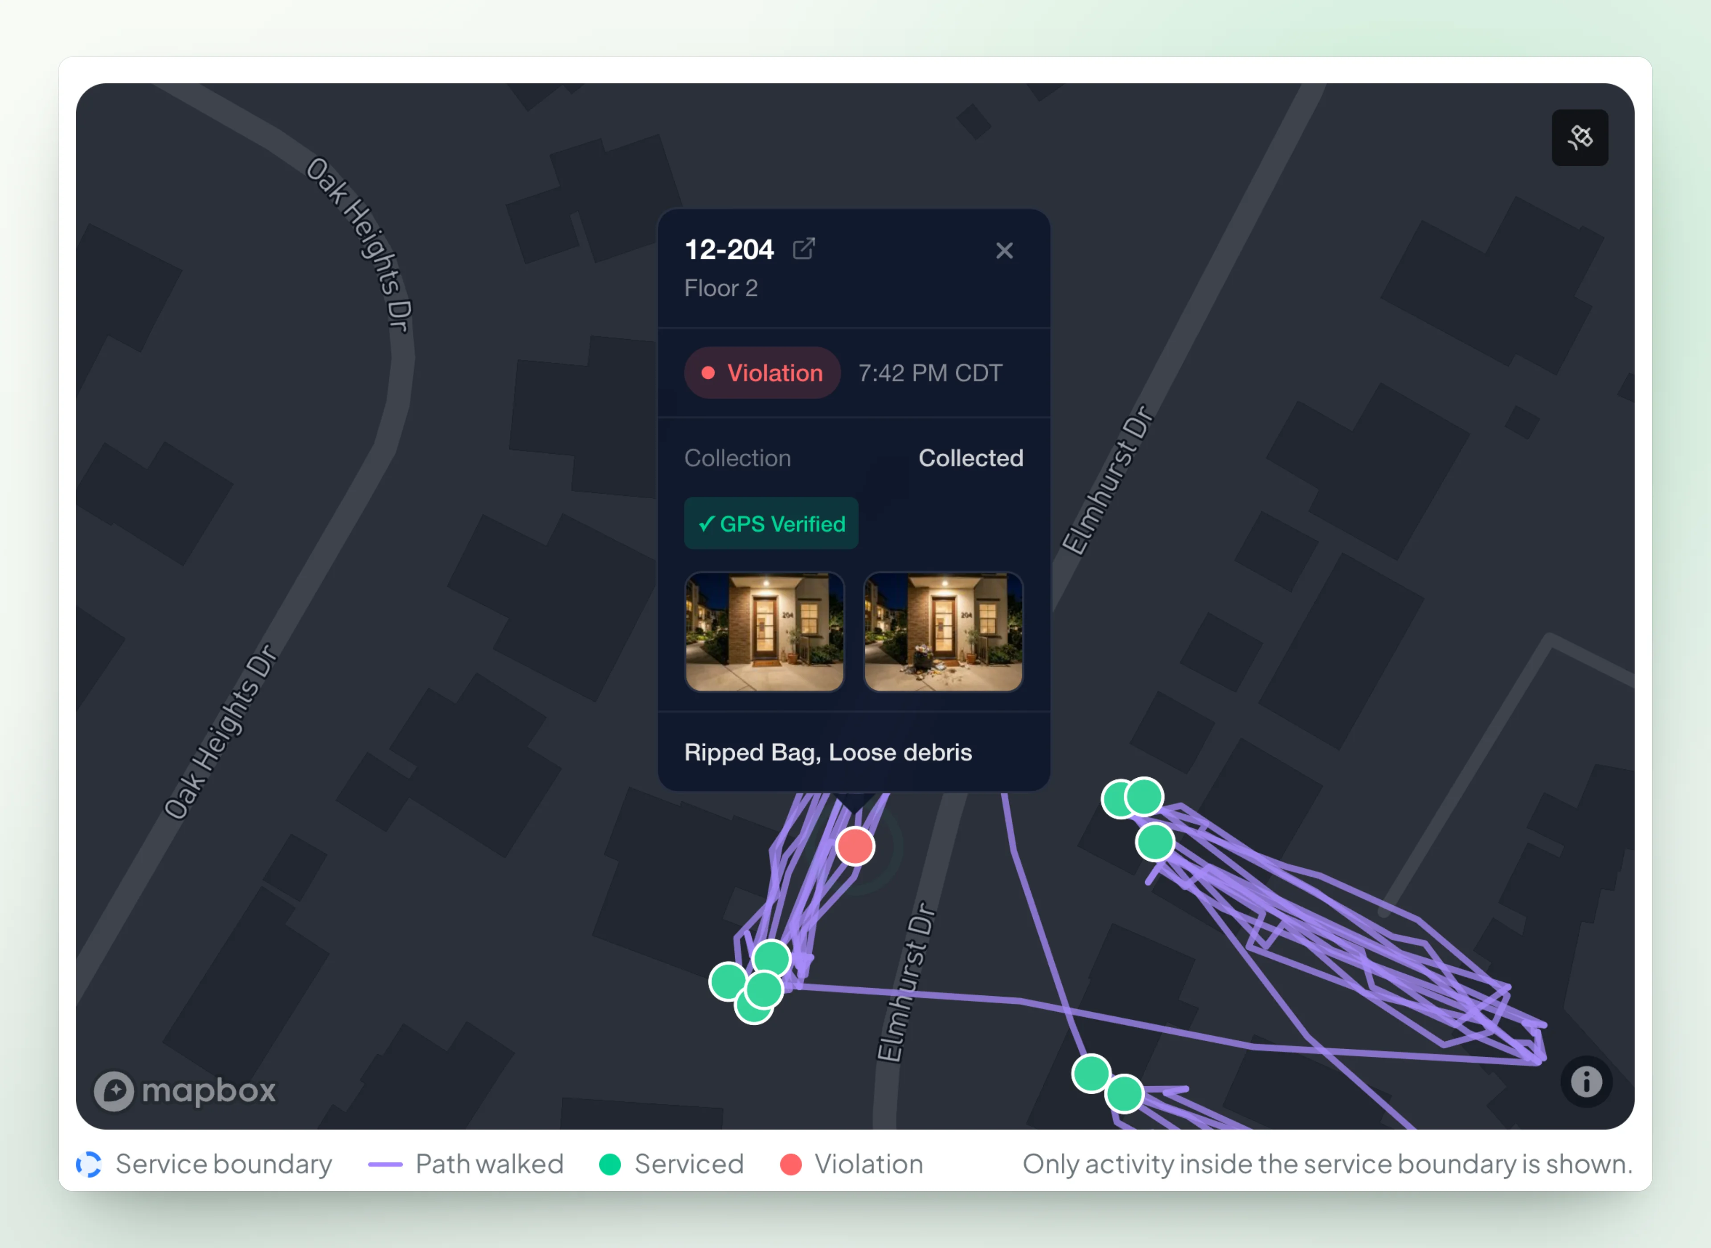This screenshot has width=1711, height=1248.
Task: Click the Path walked legend entry
Action: (x=465, y=1164)
